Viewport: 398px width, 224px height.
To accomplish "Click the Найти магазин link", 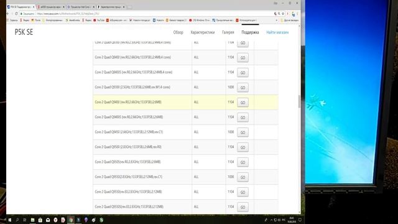I will pyautogui.click(x=277, y=32).
